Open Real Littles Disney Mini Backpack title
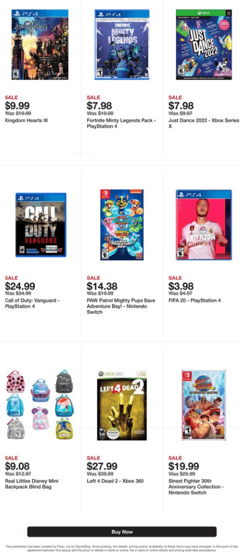 (x=32, y=484)
